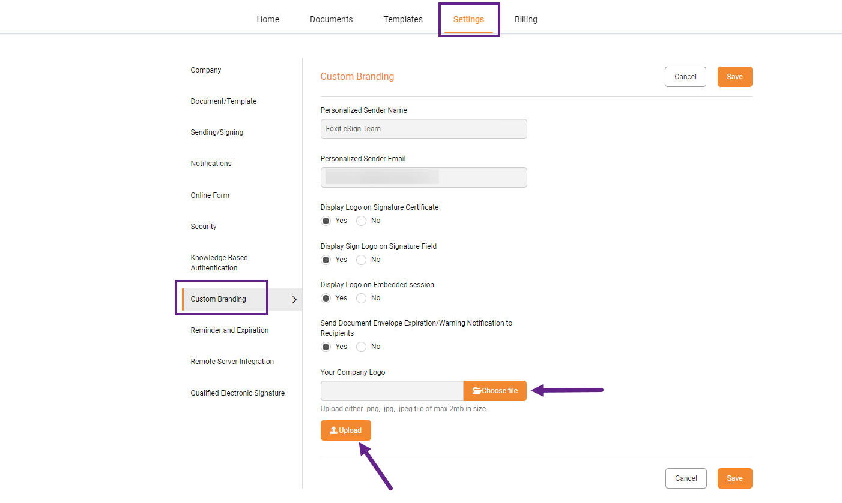Screen dimensions: 842x503
Task: Click the bottom Save button
Action: [734, 478]
